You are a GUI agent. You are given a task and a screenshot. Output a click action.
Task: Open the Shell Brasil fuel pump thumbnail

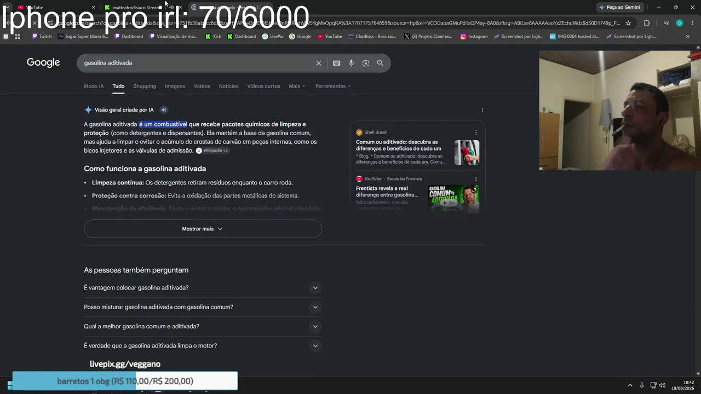(x=467, y=153)
